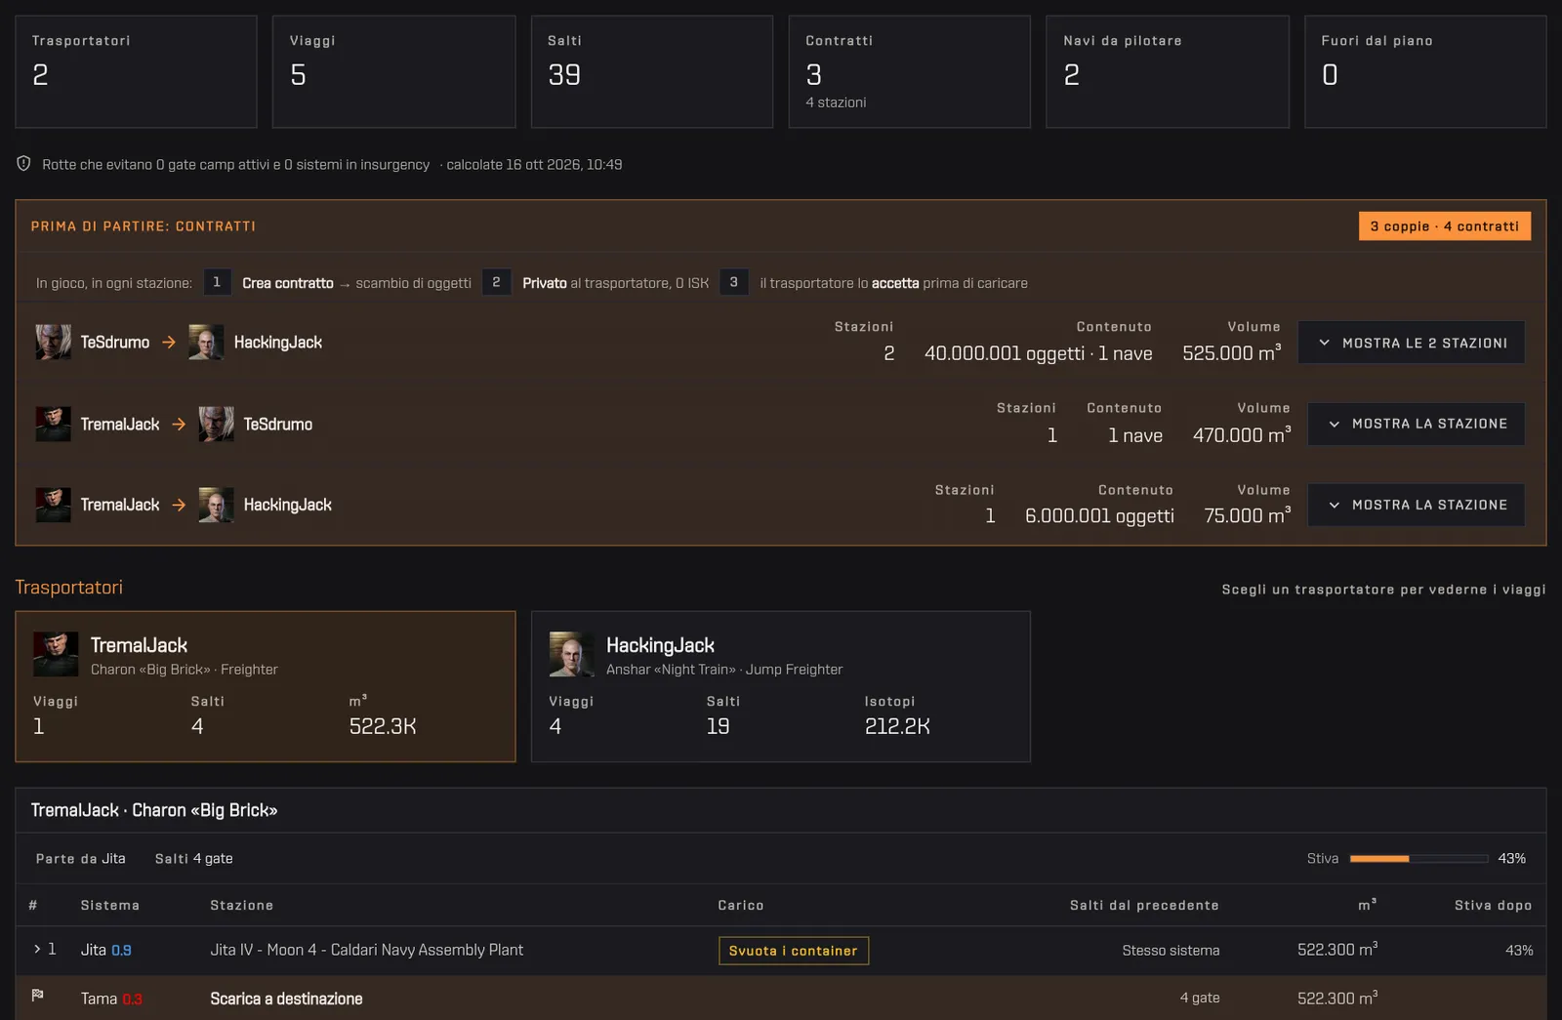Image resolution: width=1562 pixels, height=1020 pixels.
Task: Click the flag icon on the Tama destination row
Action: point(37,996)
